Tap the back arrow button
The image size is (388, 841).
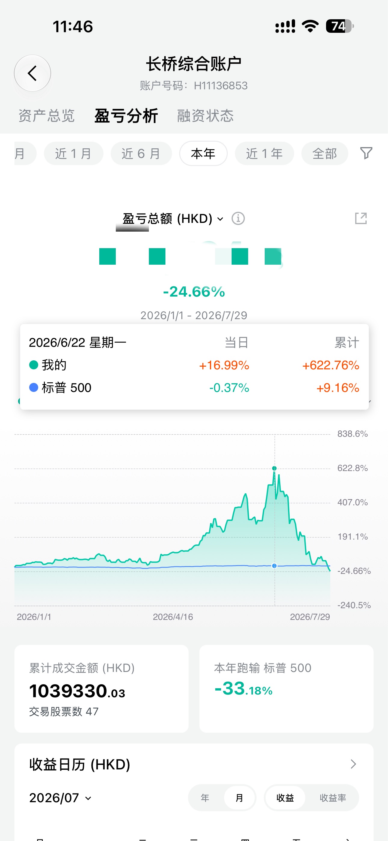pos(32,73)
